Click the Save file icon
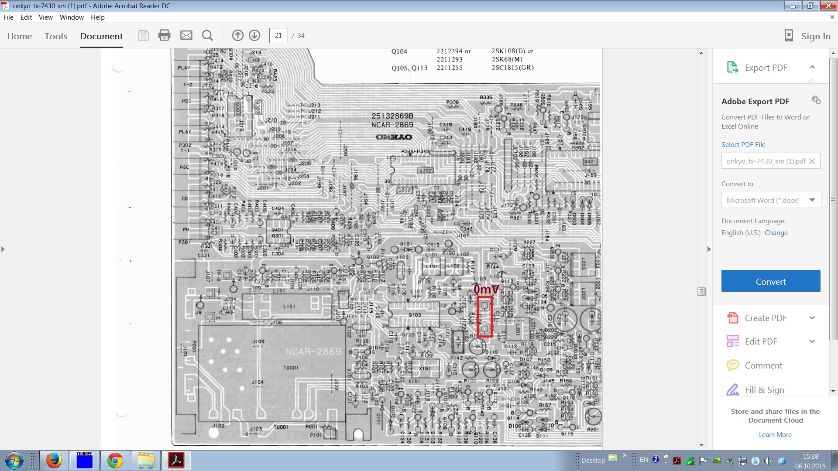 click(143, 36)
